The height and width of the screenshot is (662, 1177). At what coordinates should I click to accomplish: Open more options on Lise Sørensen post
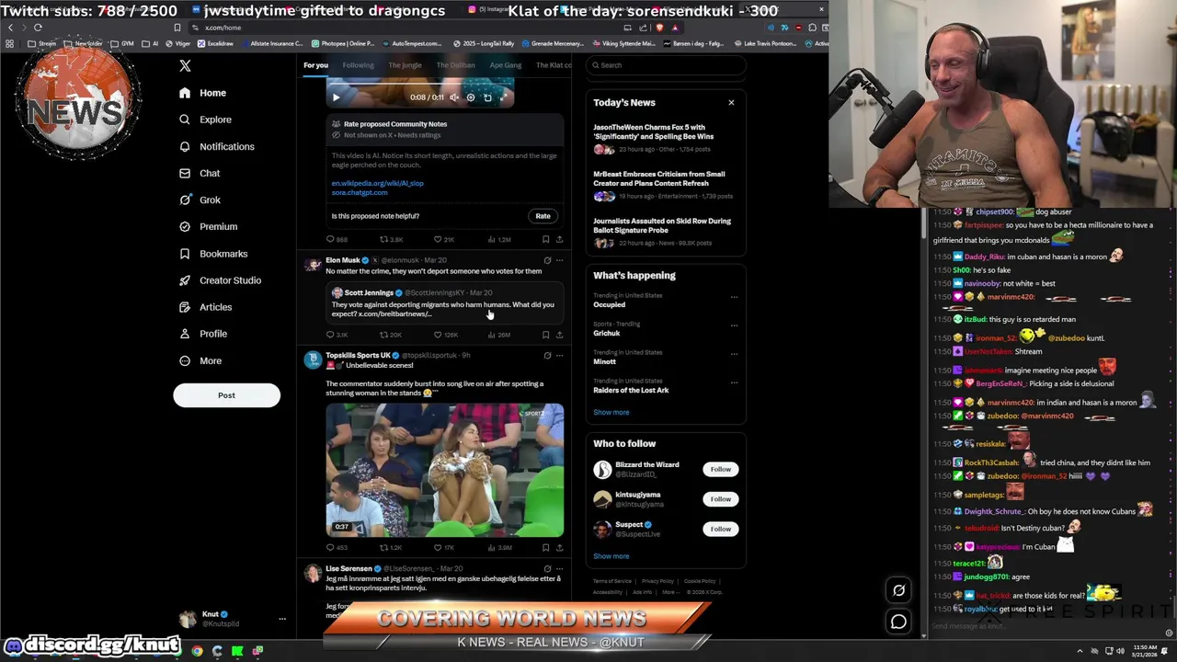click(559, 568)
